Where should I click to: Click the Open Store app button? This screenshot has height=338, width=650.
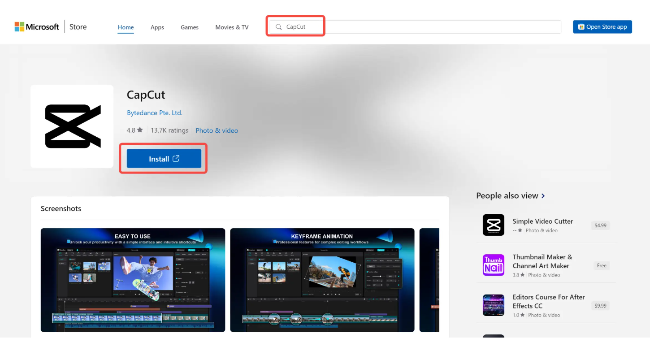(602, 27)
